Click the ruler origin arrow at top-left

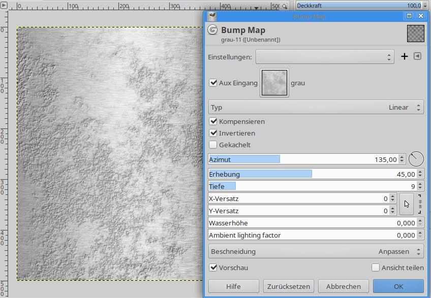[x=4, y=6]
